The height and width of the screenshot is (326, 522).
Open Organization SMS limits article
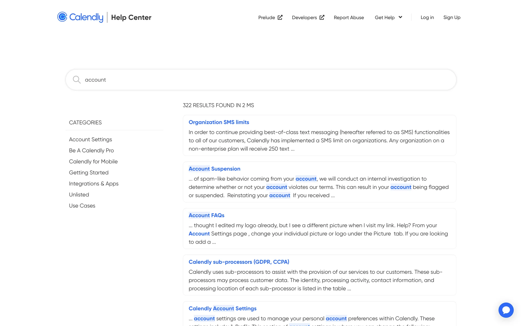(219, 122)
